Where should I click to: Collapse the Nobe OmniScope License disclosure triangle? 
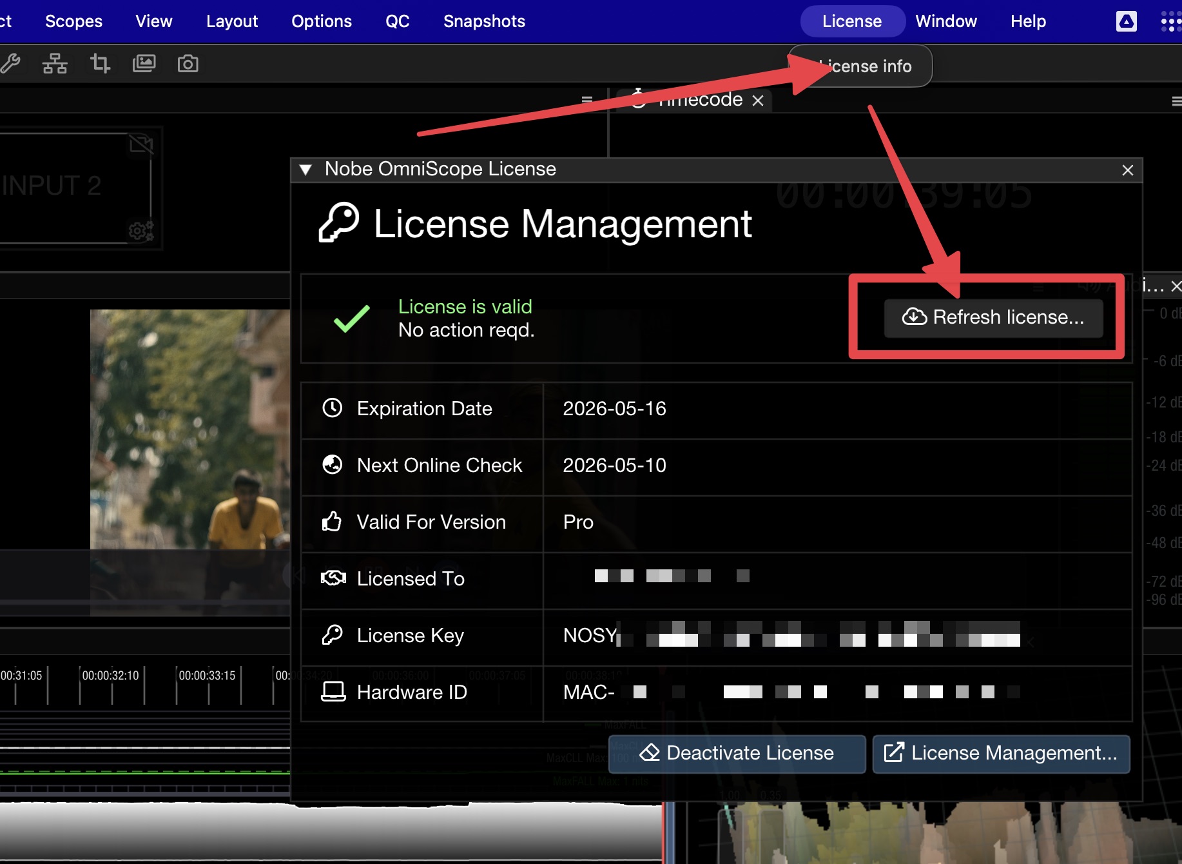305,170
